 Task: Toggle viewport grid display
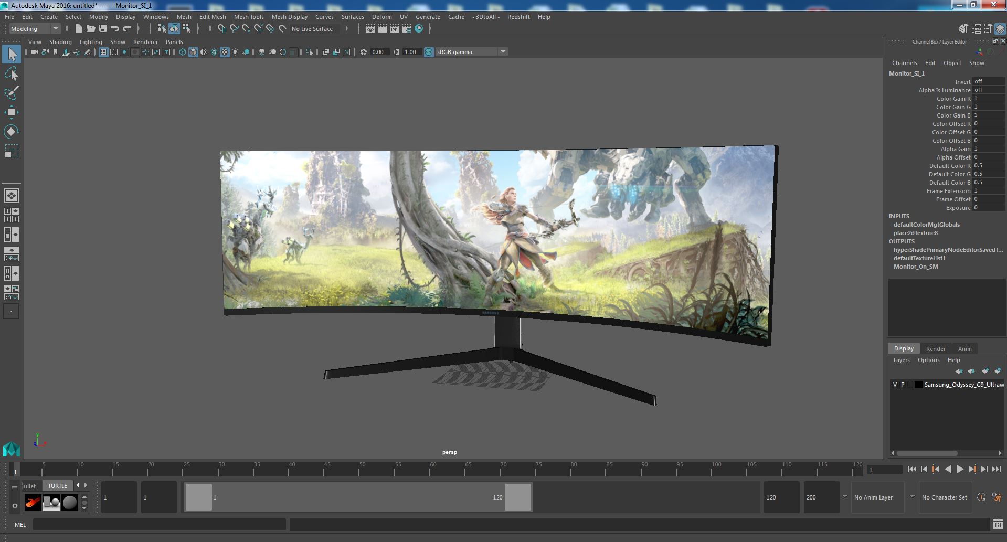103,52
